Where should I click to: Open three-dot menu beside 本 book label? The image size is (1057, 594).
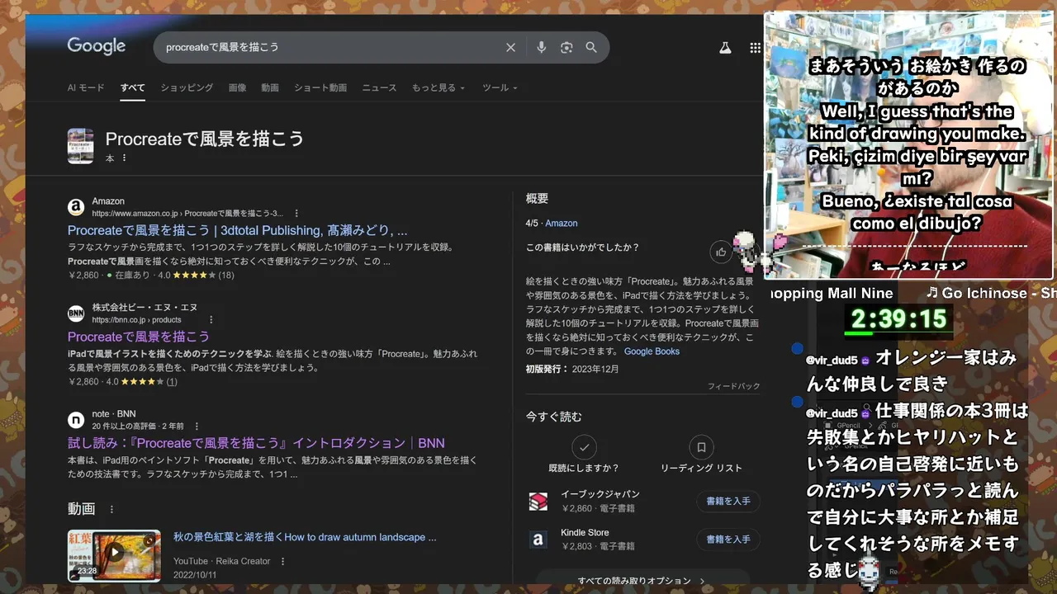(x=125, y=158)
